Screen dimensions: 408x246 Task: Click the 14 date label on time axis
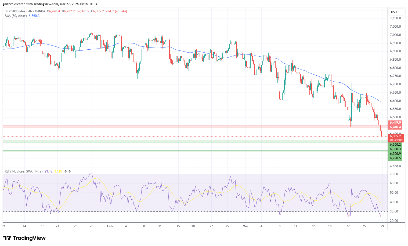click(x=24, y=226)
